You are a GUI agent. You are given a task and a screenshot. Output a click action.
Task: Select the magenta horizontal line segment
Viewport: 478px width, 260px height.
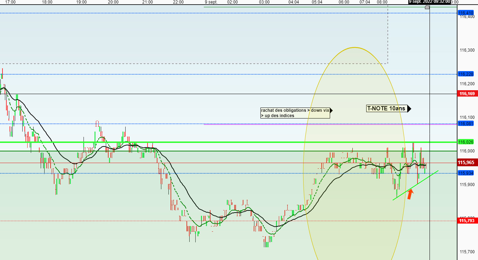tap(331, 124)
